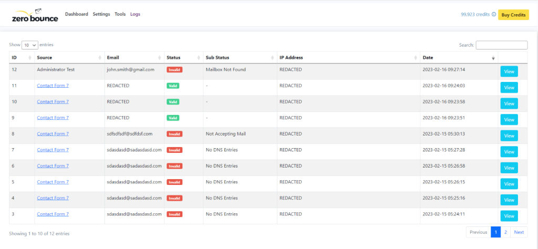Go to page 2 of results

tap(505, 232)
